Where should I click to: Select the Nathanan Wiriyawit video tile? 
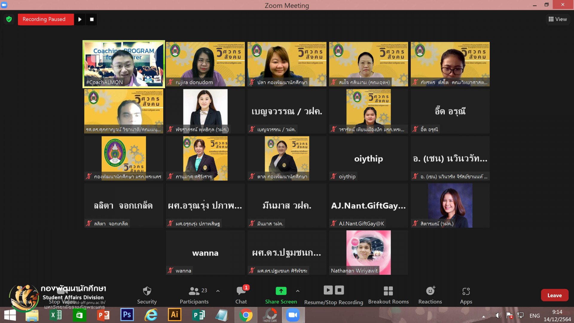tap(368, 252)
